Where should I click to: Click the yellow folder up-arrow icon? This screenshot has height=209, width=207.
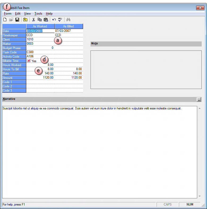coord(25,20)
